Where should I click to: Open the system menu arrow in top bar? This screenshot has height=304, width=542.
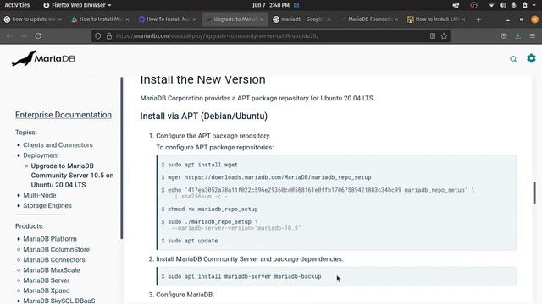click(x=534, y=5)
